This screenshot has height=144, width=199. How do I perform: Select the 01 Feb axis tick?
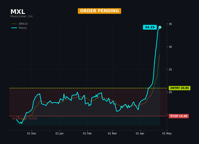point(87,133)
